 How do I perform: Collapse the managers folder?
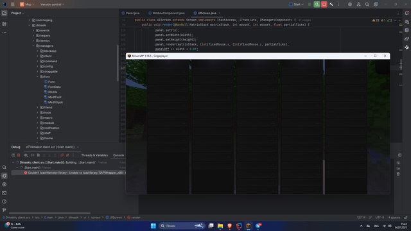pos(33,46)
